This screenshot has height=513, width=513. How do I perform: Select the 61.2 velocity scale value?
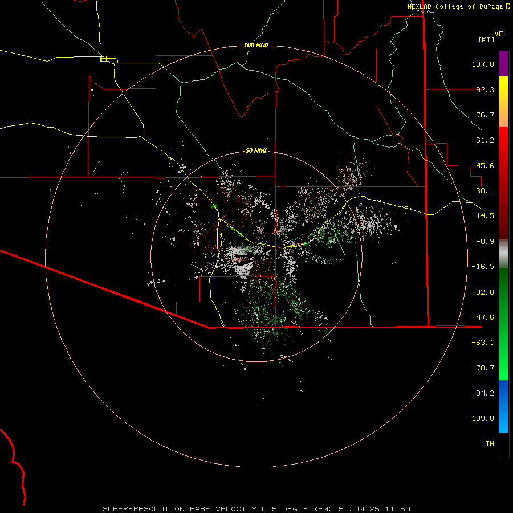pyautogui.click(x=485, y=140)
